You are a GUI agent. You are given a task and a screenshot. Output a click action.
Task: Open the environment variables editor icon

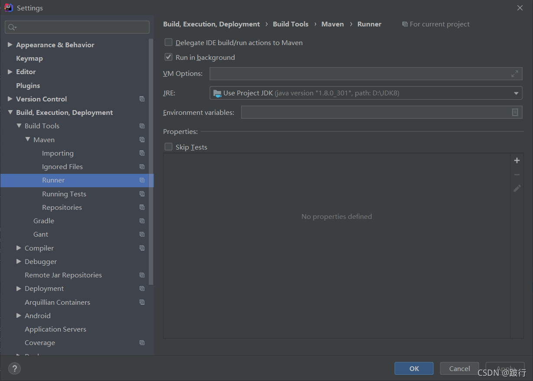tap(515, 112)
